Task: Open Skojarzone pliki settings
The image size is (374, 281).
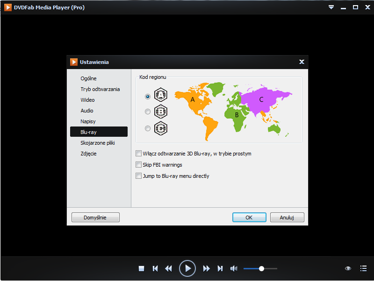Action: pyautogui.click(x=99, y=143)
